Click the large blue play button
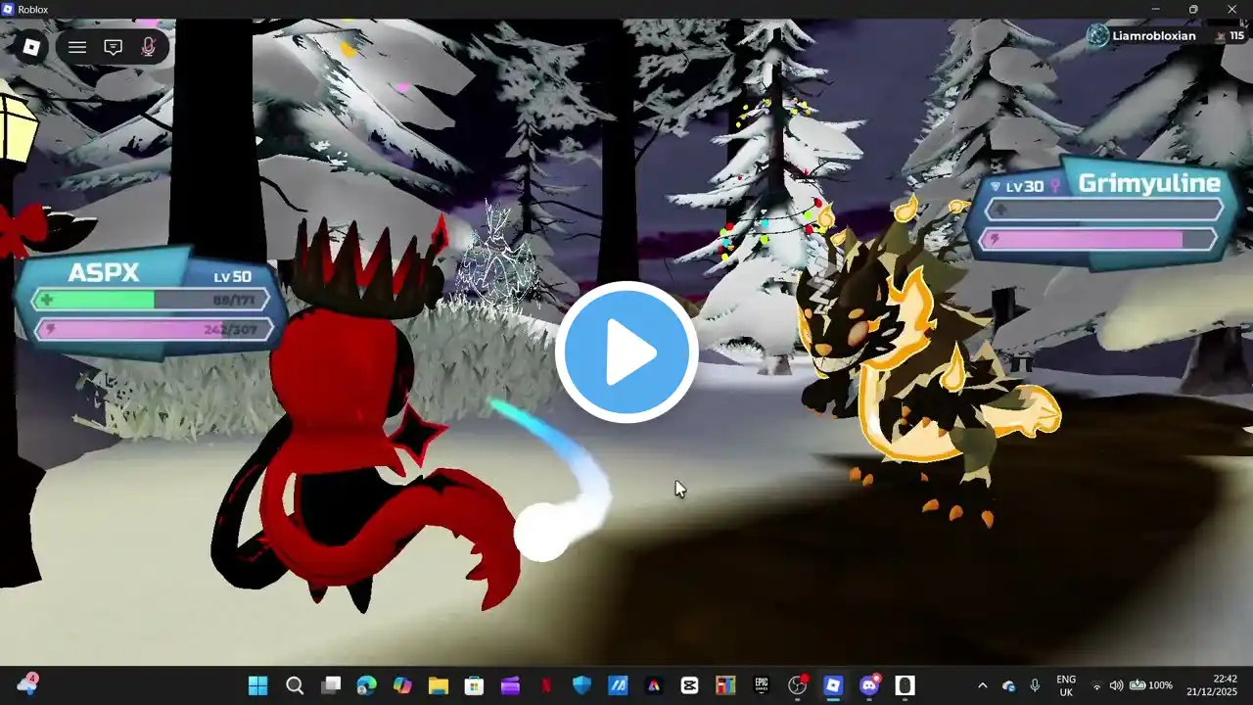This screenshot has width=1253, height=705. pyautogui.click(x=626, y=352)
